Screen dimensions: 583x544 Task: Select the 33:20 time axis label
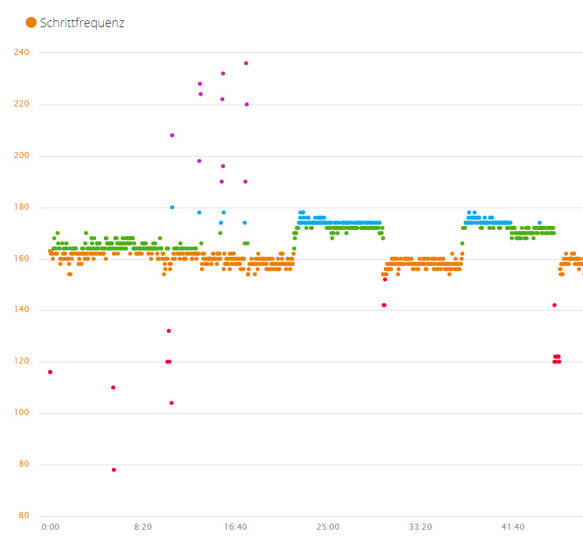(x=421, y=527)
